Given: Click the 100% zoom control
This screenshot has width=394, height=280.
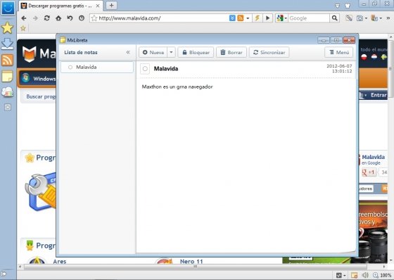Looking at the screenshot, I should [x=381, y=275].
